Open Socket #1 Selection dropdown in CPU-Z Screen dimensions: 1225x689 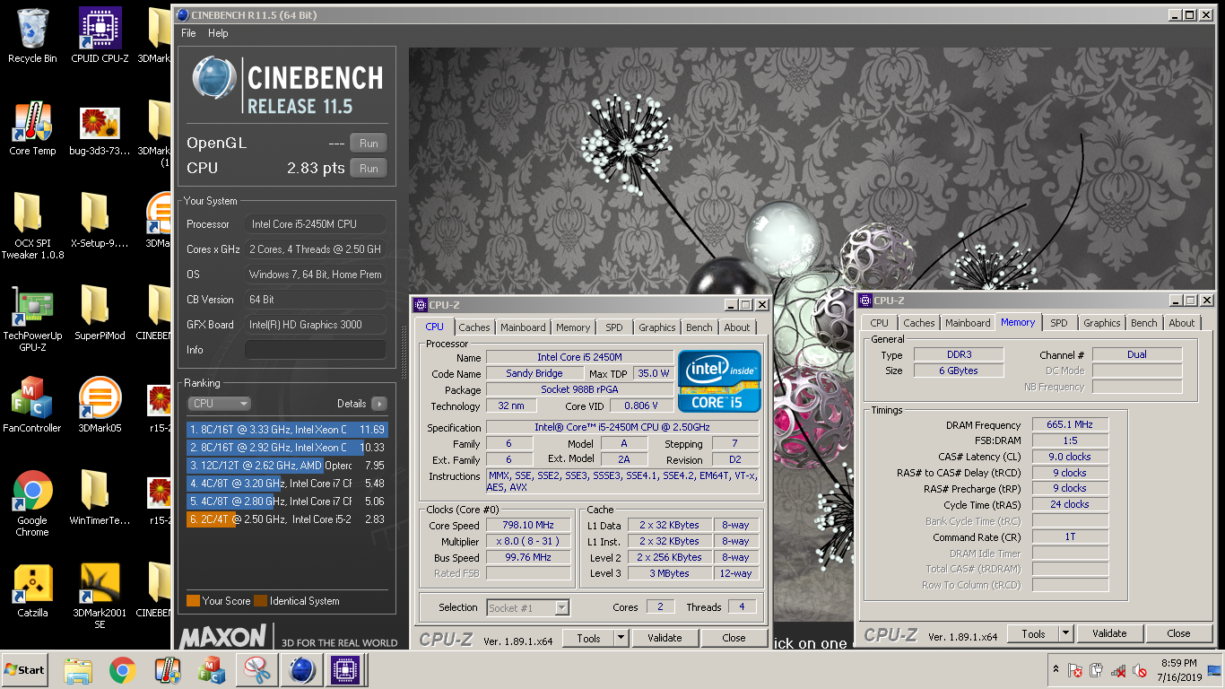click(528, 607)
